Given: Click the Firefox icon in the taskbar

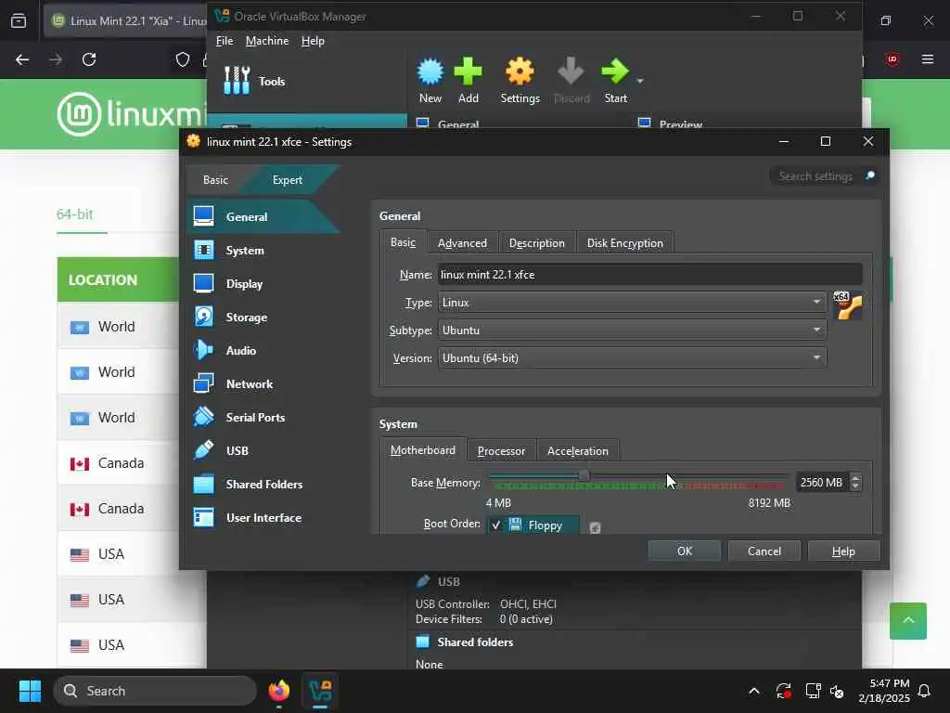Looking at the screenshot, I should click(278, 691).
